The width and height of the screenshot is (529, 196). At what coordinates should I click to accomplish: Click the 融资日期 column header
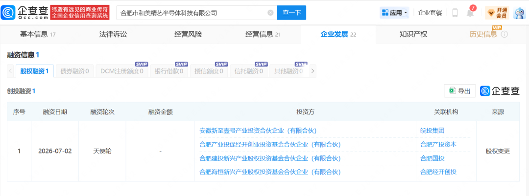55,112
